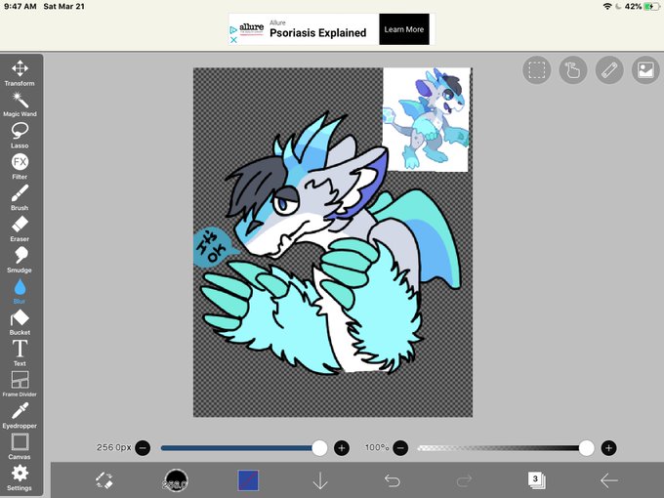Screen dimensions: 664x498
Task: Select the Brush tool
Action: (20, 198)
